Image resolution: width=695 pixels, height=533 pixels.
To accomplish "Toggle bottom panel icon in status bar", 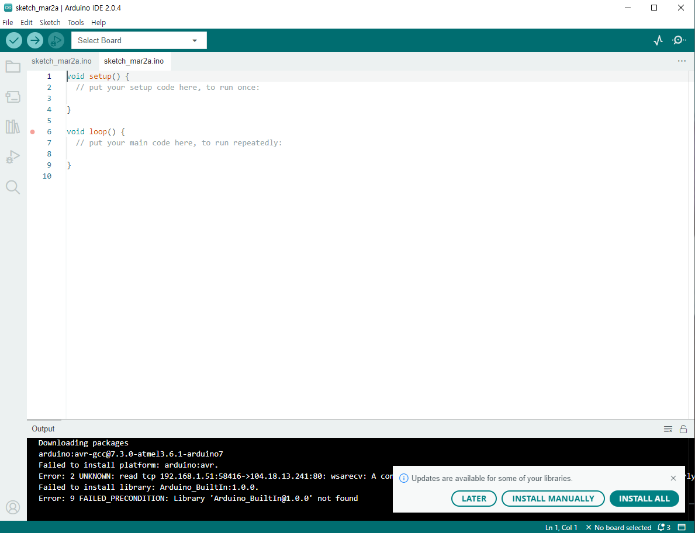I will pyautogui.click(x=682, y=527).
